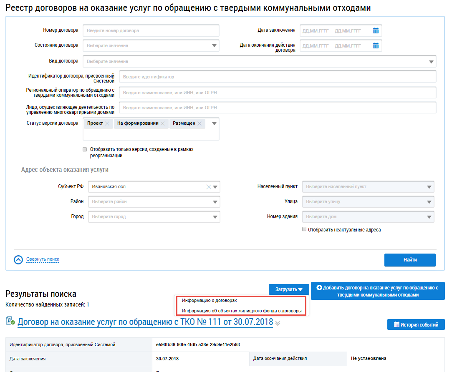The image size is (452, 372).
Task: Click the collapse search circle arrow icon
Action: tap(18, 259)
